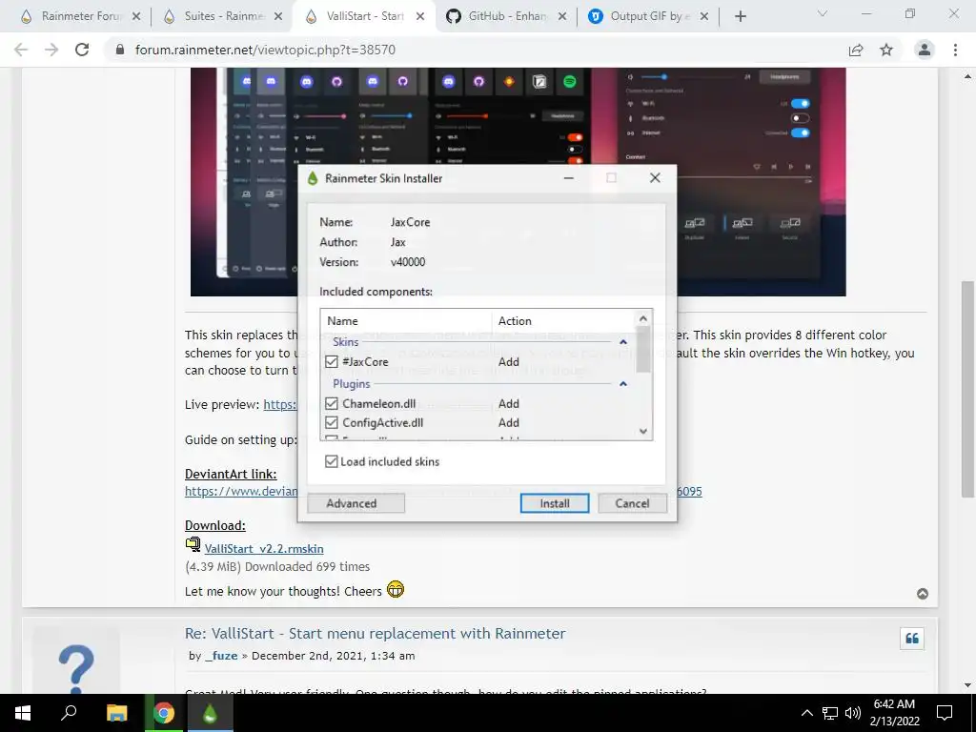Open Windows taskbar search
Viewport: 976px width, 732px height.
click(x=69, y=713)
